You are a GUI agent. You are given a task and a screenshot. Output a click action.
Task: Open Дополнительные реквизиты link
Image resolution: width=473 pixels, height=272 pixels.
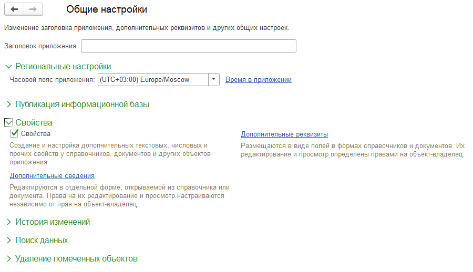(284, 134)
